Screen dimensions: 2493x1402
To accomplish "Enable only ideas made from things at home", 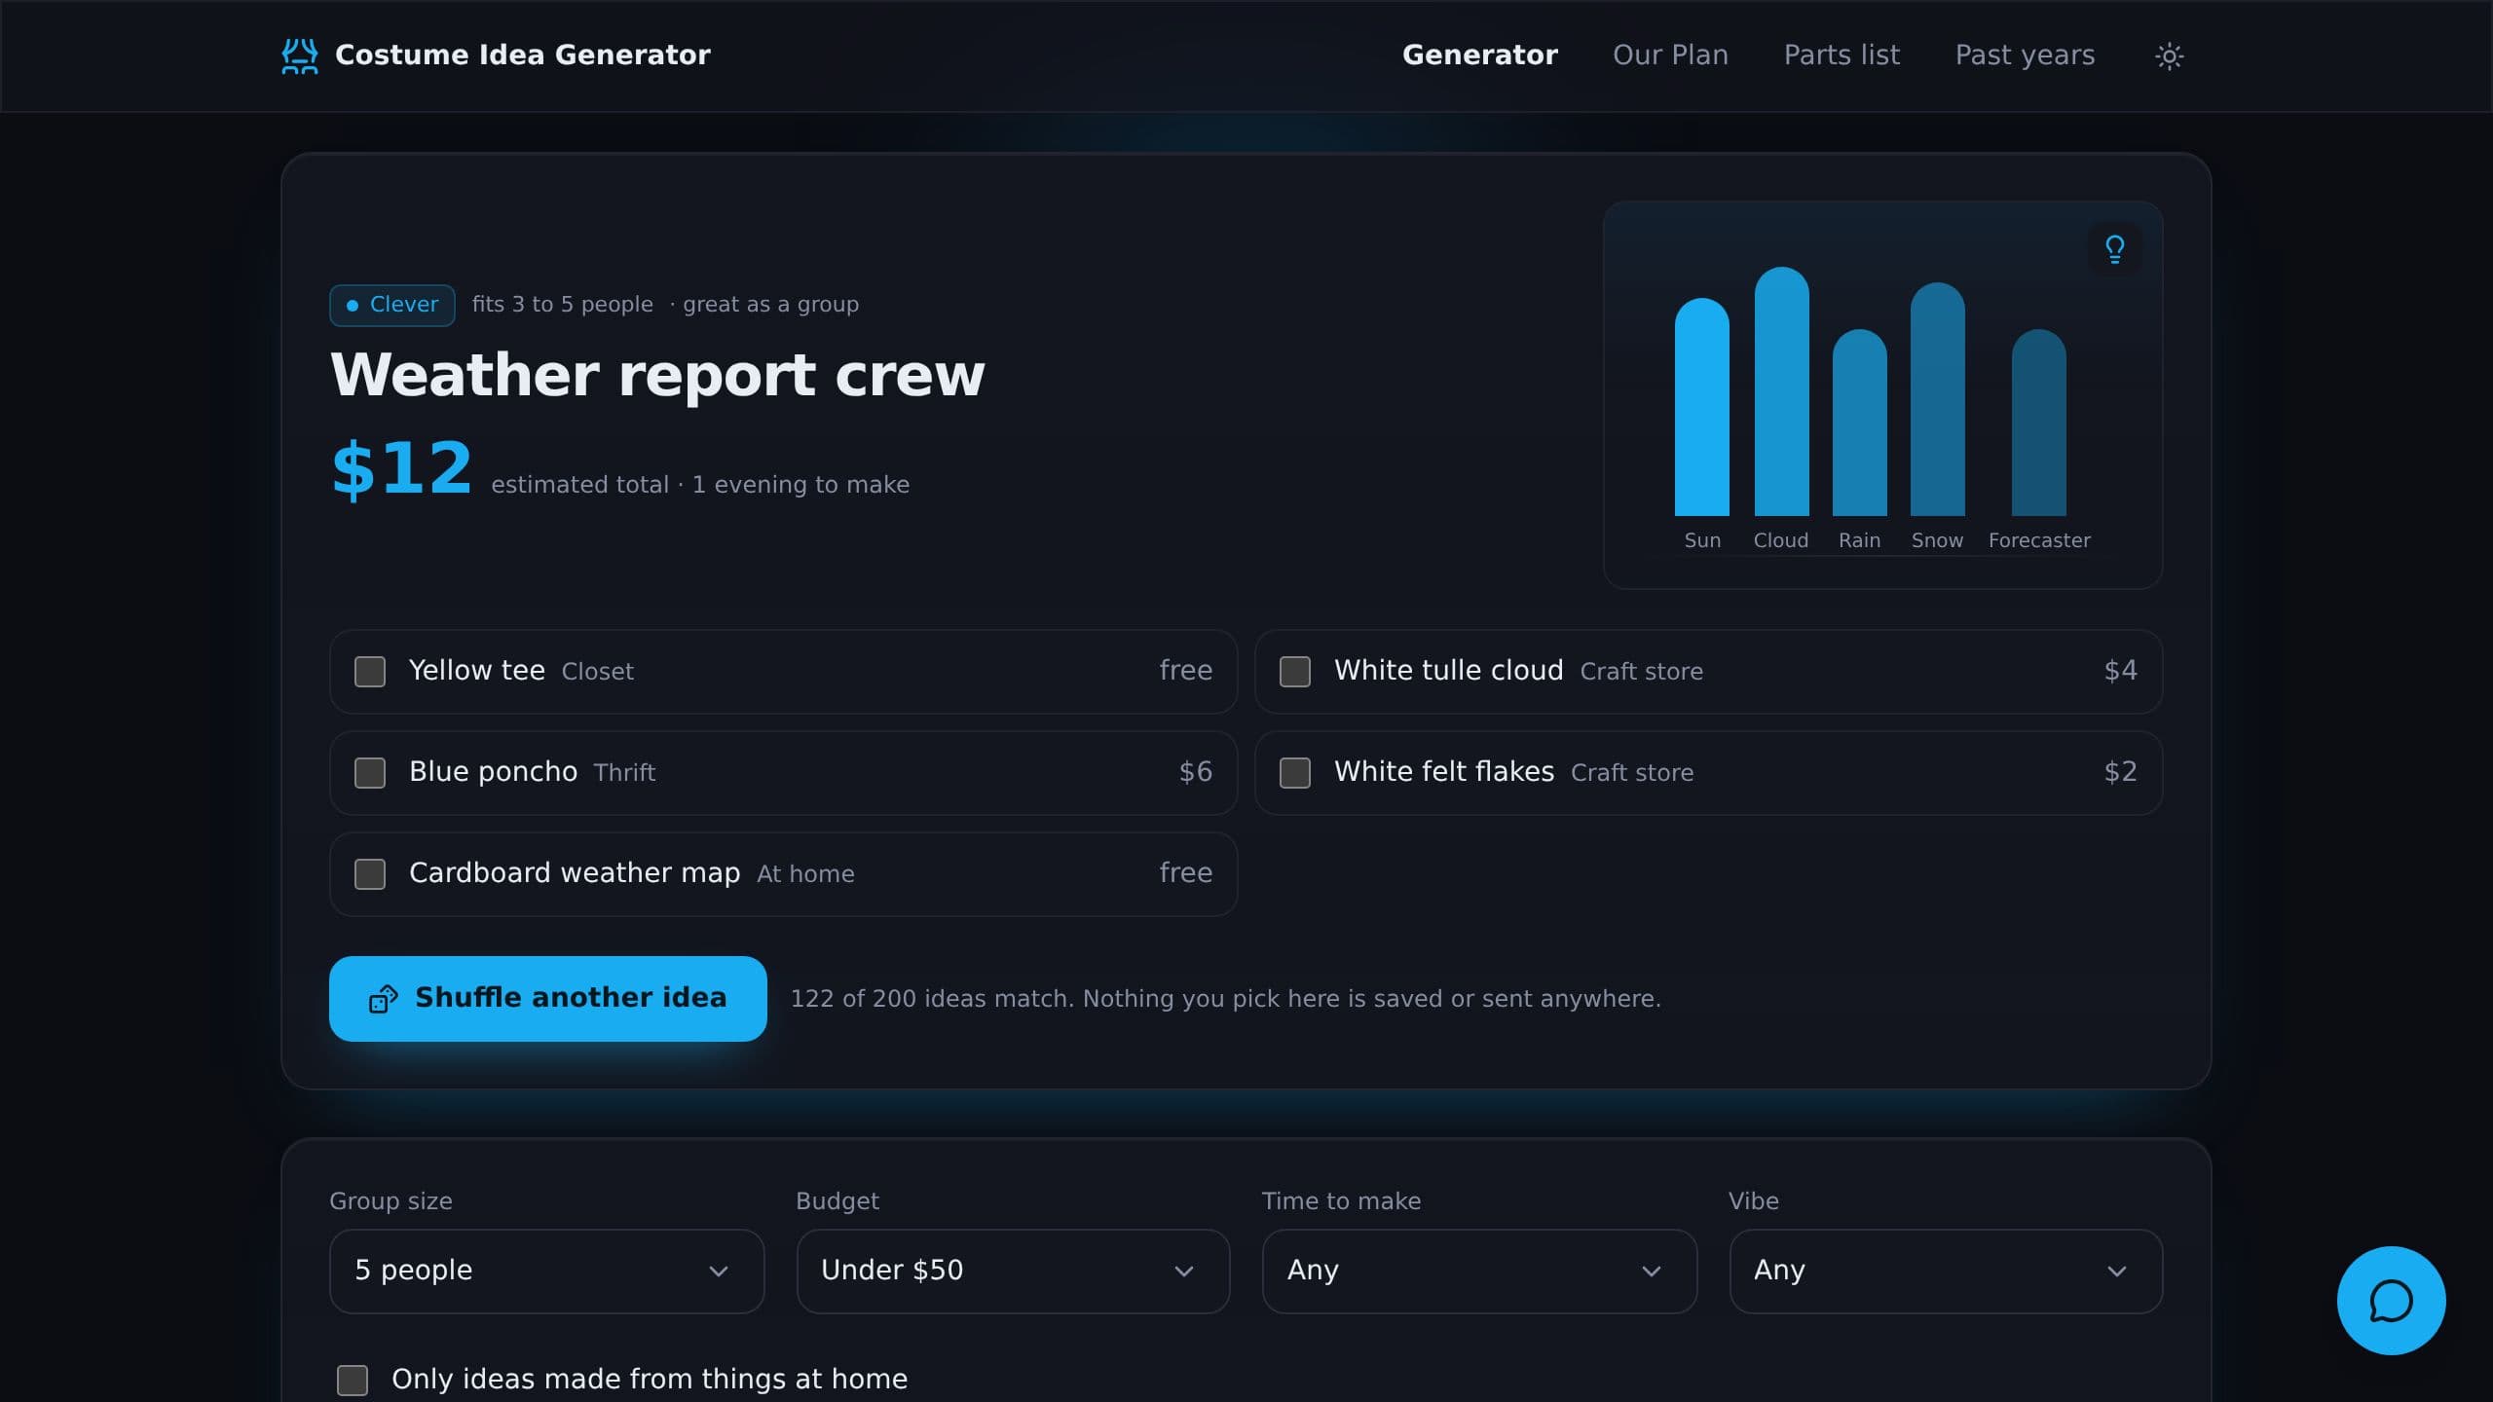I will (x=353, y=1380).
